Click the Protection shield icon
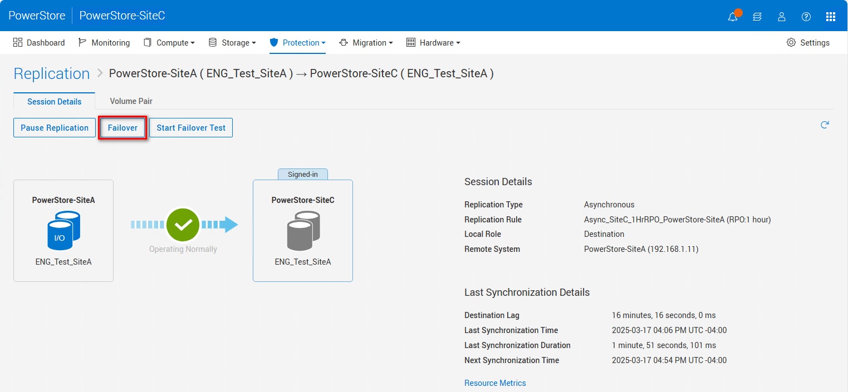The height and width of the screenshot is (392, 848). click(x=273, y=42)
